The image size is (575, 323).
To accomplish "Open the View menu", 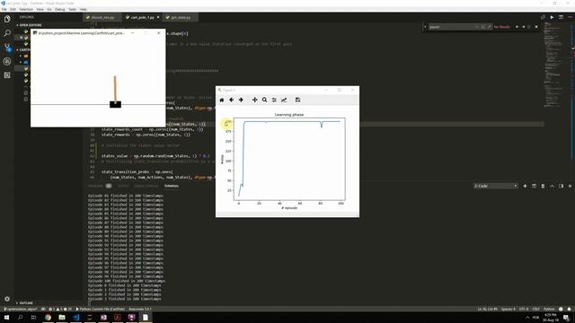I will click(x=40, y=9).
